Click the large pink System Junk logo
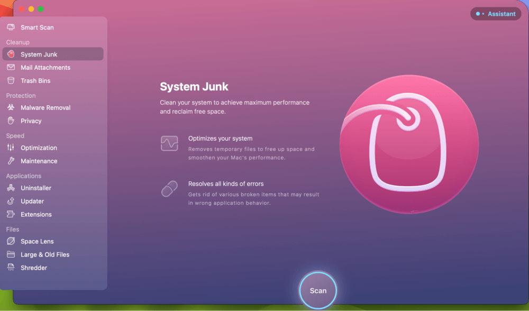529x311 pixels. click(x=409, y=144)
